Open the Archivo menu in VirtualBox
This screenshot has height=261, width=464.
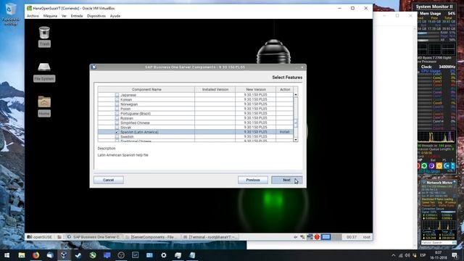pos(33,16)
